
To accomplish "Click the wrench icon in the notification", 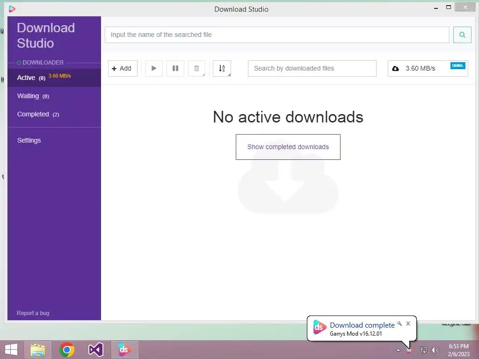I will tap(399, 323).
